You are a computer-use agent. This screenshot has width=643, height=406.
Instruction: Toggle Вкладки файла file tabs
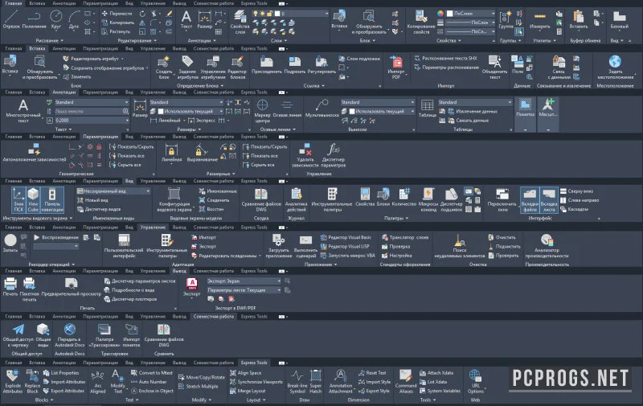tap(530, 199)
